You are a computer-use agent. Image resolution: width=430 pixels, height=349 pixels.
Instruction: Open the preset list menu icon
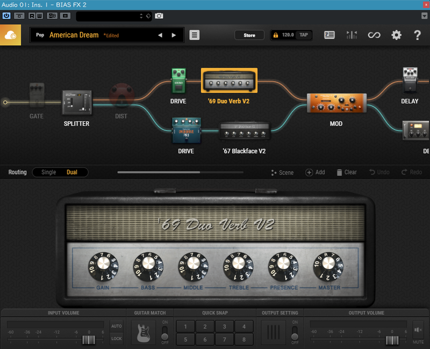(195, 35)
